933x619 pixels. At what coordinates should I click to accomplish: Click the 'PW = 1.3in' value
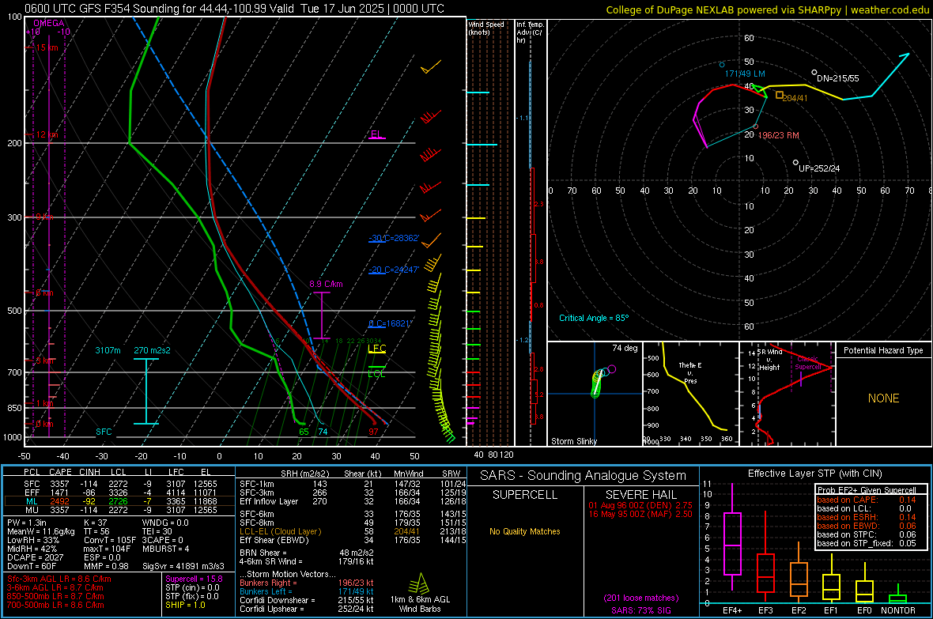tap(27, 523)
